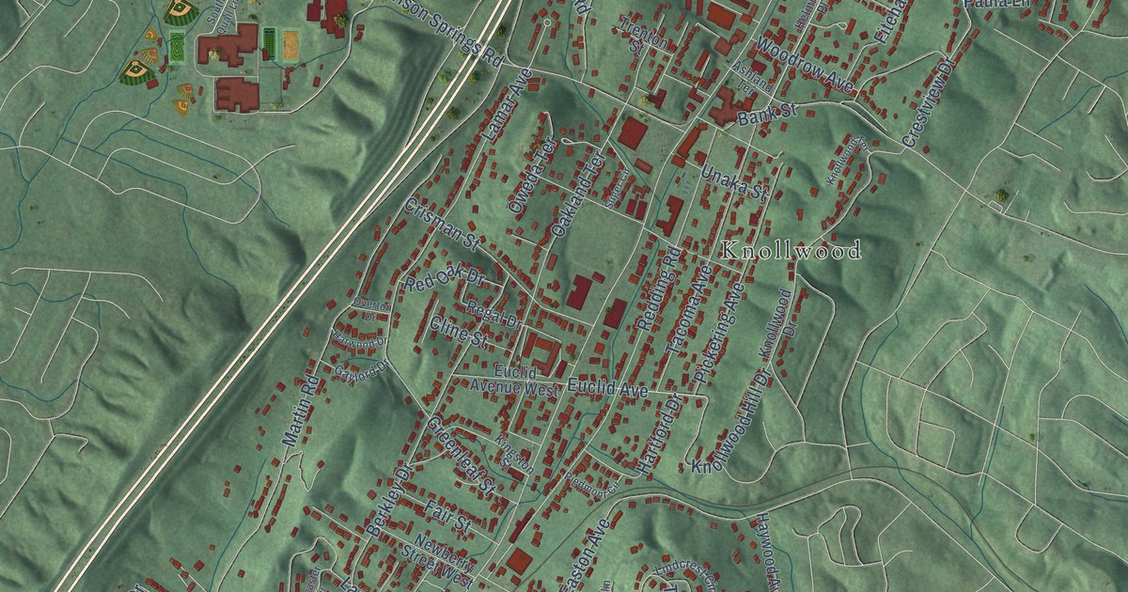Click the Knollwood neighborhood place label
The image size is (1128, 592).
(790, 251)
